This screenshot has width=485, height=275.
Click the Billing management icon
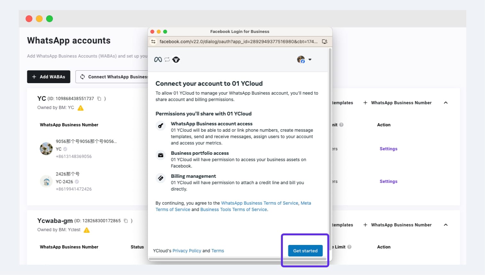(x=161, y=178)
